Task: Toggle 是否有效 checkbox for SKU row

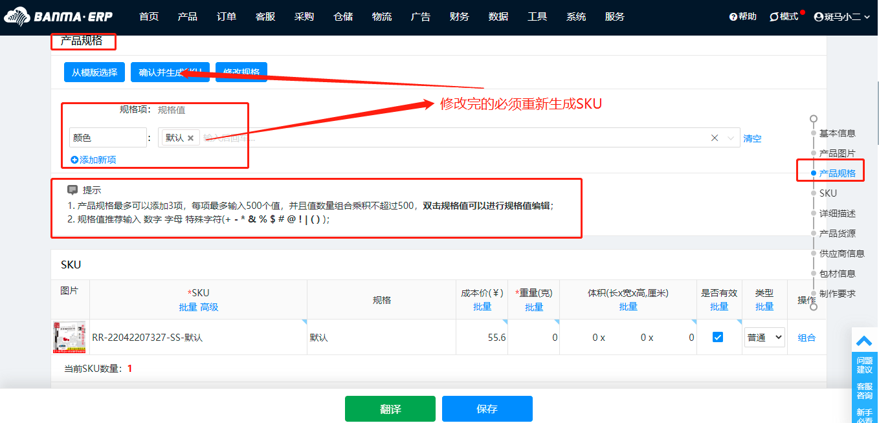Action: [x=718, y=337]
